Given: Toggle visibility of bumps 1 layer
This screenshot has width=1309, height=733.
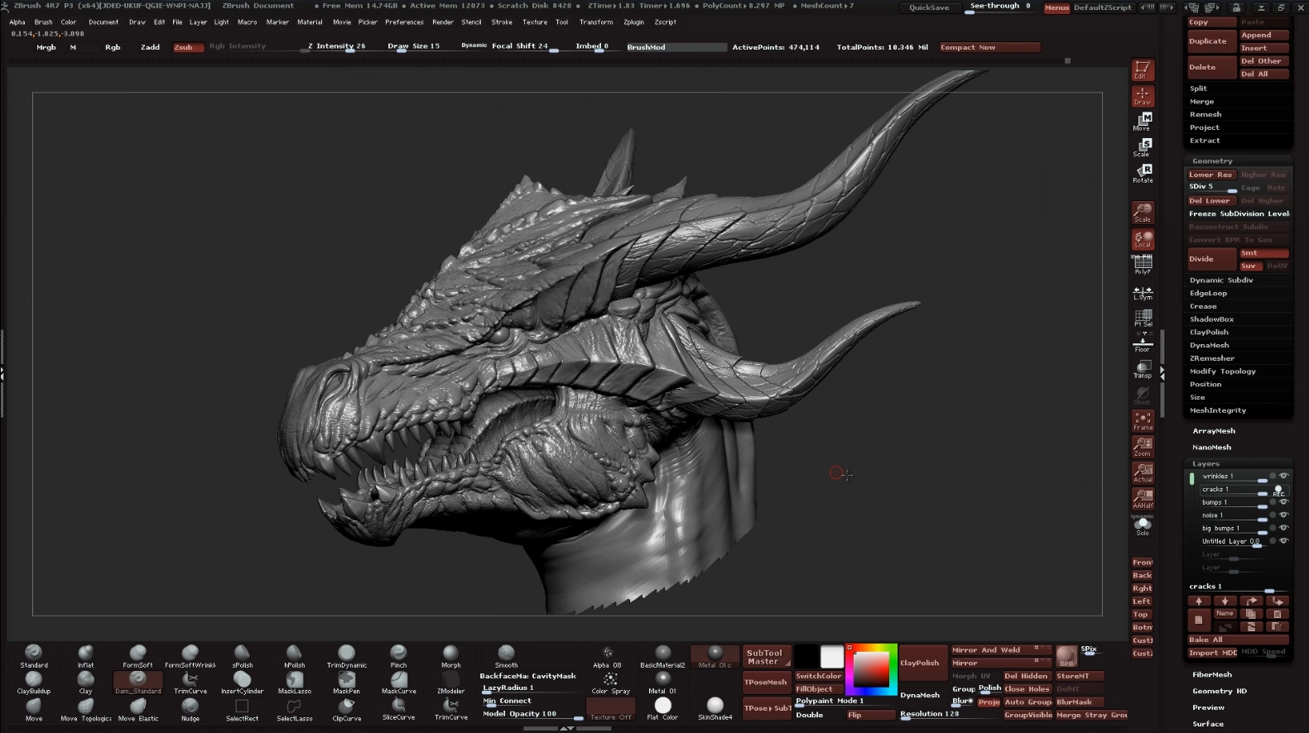Looking at the screenshot, I should coord(1283,502).
